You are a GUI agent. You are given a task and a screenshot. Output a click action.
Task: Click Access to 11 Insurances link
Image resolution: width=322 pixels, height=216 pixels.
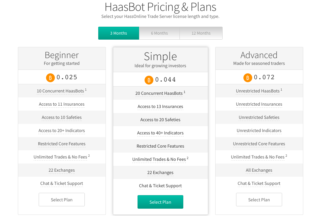(62, 104)
